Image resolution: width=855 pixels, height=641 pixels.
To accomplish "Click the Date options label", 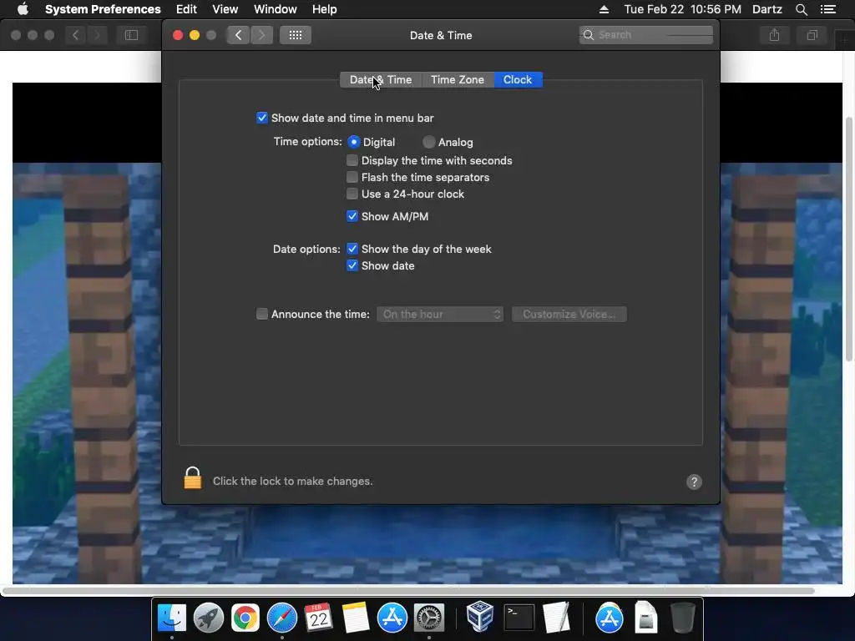I will coord(306,249).
